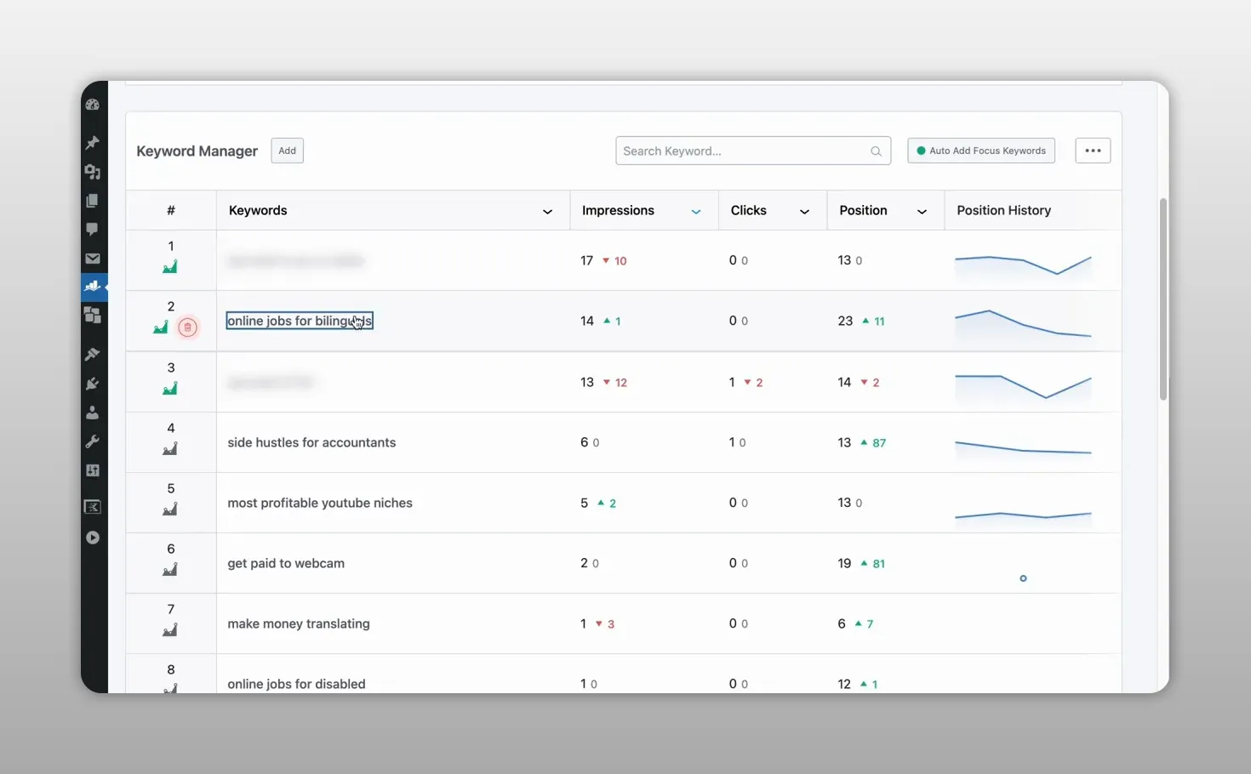Viewport: 1251px width, 774px height.
Task: Open the Settings sliders sidebar icon
Action: (93, 470)
